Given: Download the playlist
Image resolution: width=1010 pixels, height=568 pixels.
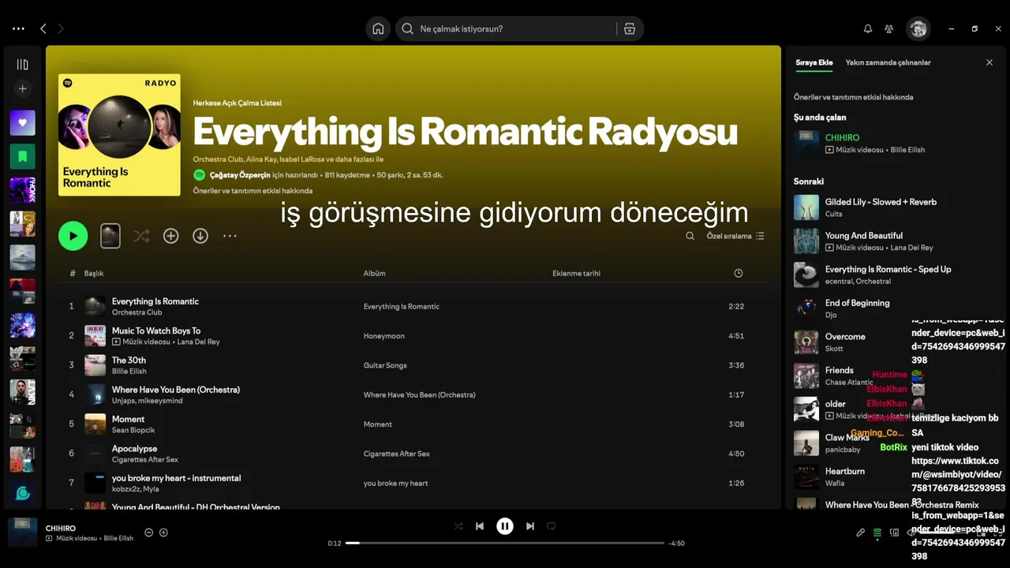Looking at the screenshot, I should click(x=200, y=236).
